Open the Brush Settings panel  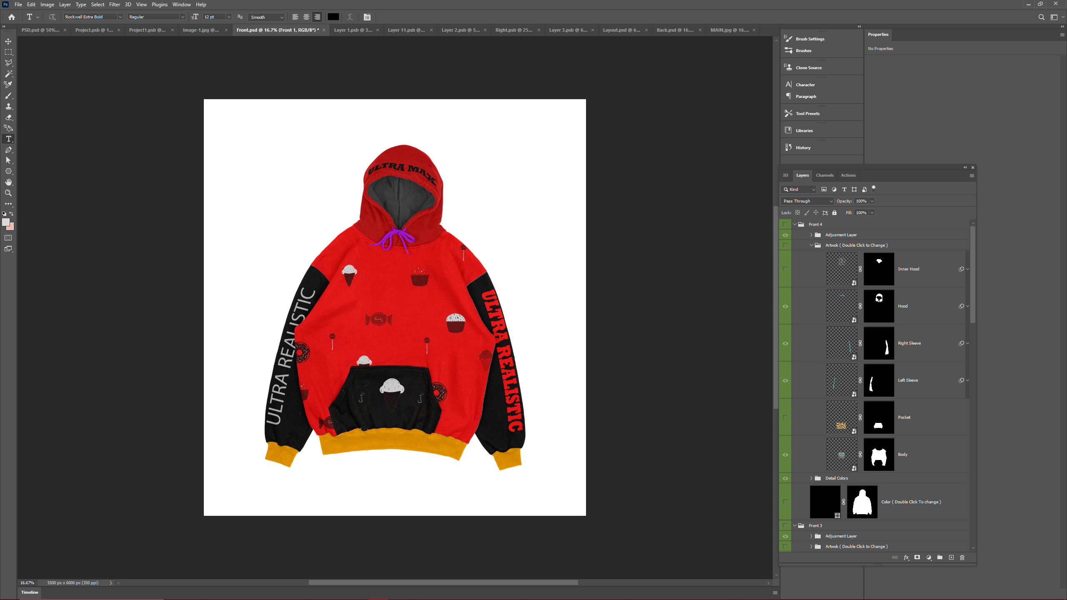[809, 39]
